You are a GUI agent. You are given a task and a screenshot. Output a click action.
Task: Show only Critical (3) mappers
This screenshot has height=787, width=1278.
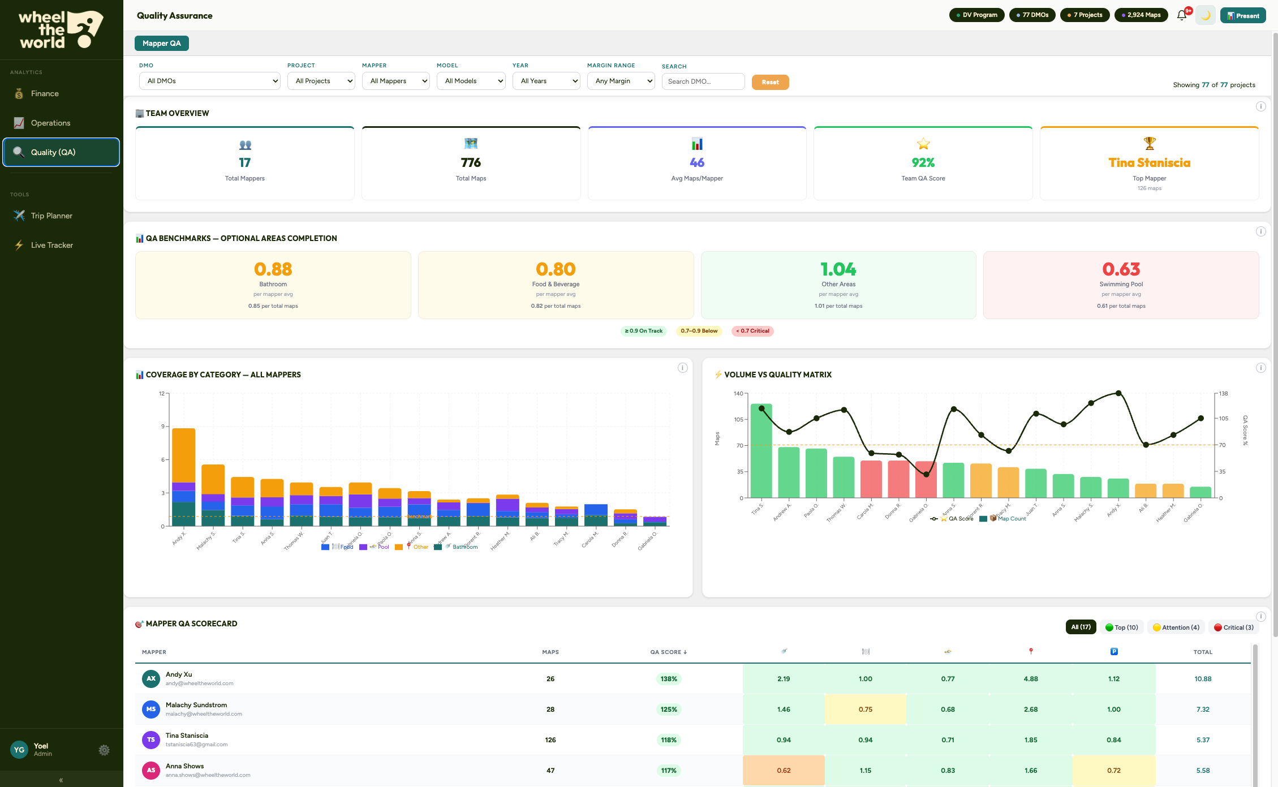click(x=1233, y=627)
